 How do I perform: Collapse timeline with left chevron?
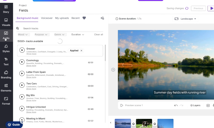tap(111, 123)
